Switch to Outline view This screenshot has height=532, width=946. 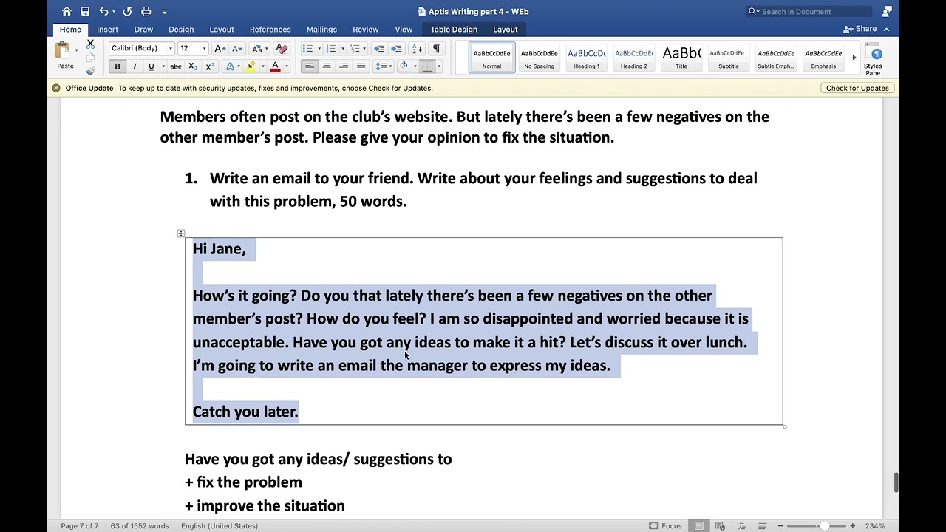click(741, 526)
